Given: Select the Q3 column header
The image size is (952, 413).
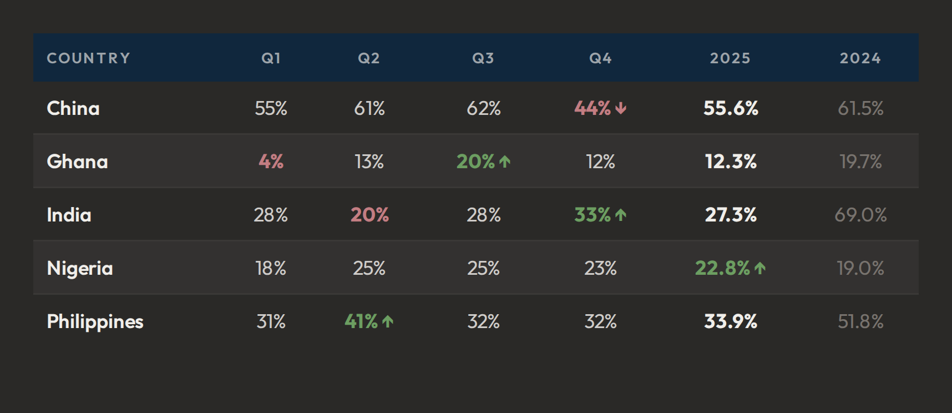Looking at the screenshot, I should [x=483, y=58].
